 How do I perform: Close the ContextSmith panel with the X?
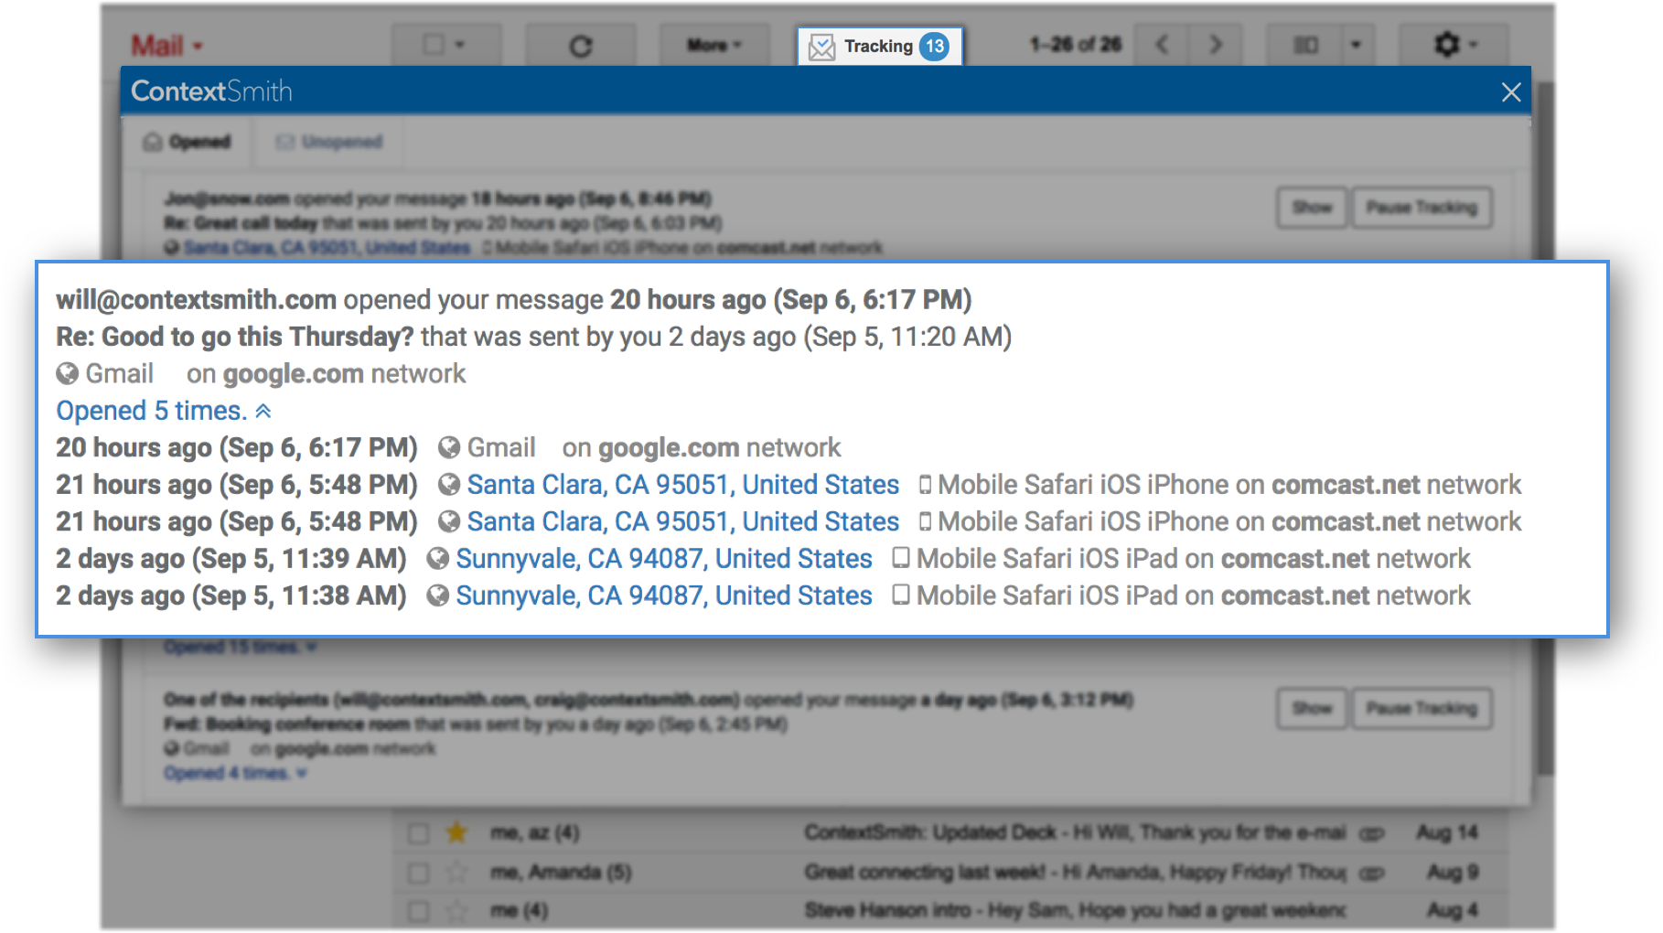click(x=1511, y=91)
